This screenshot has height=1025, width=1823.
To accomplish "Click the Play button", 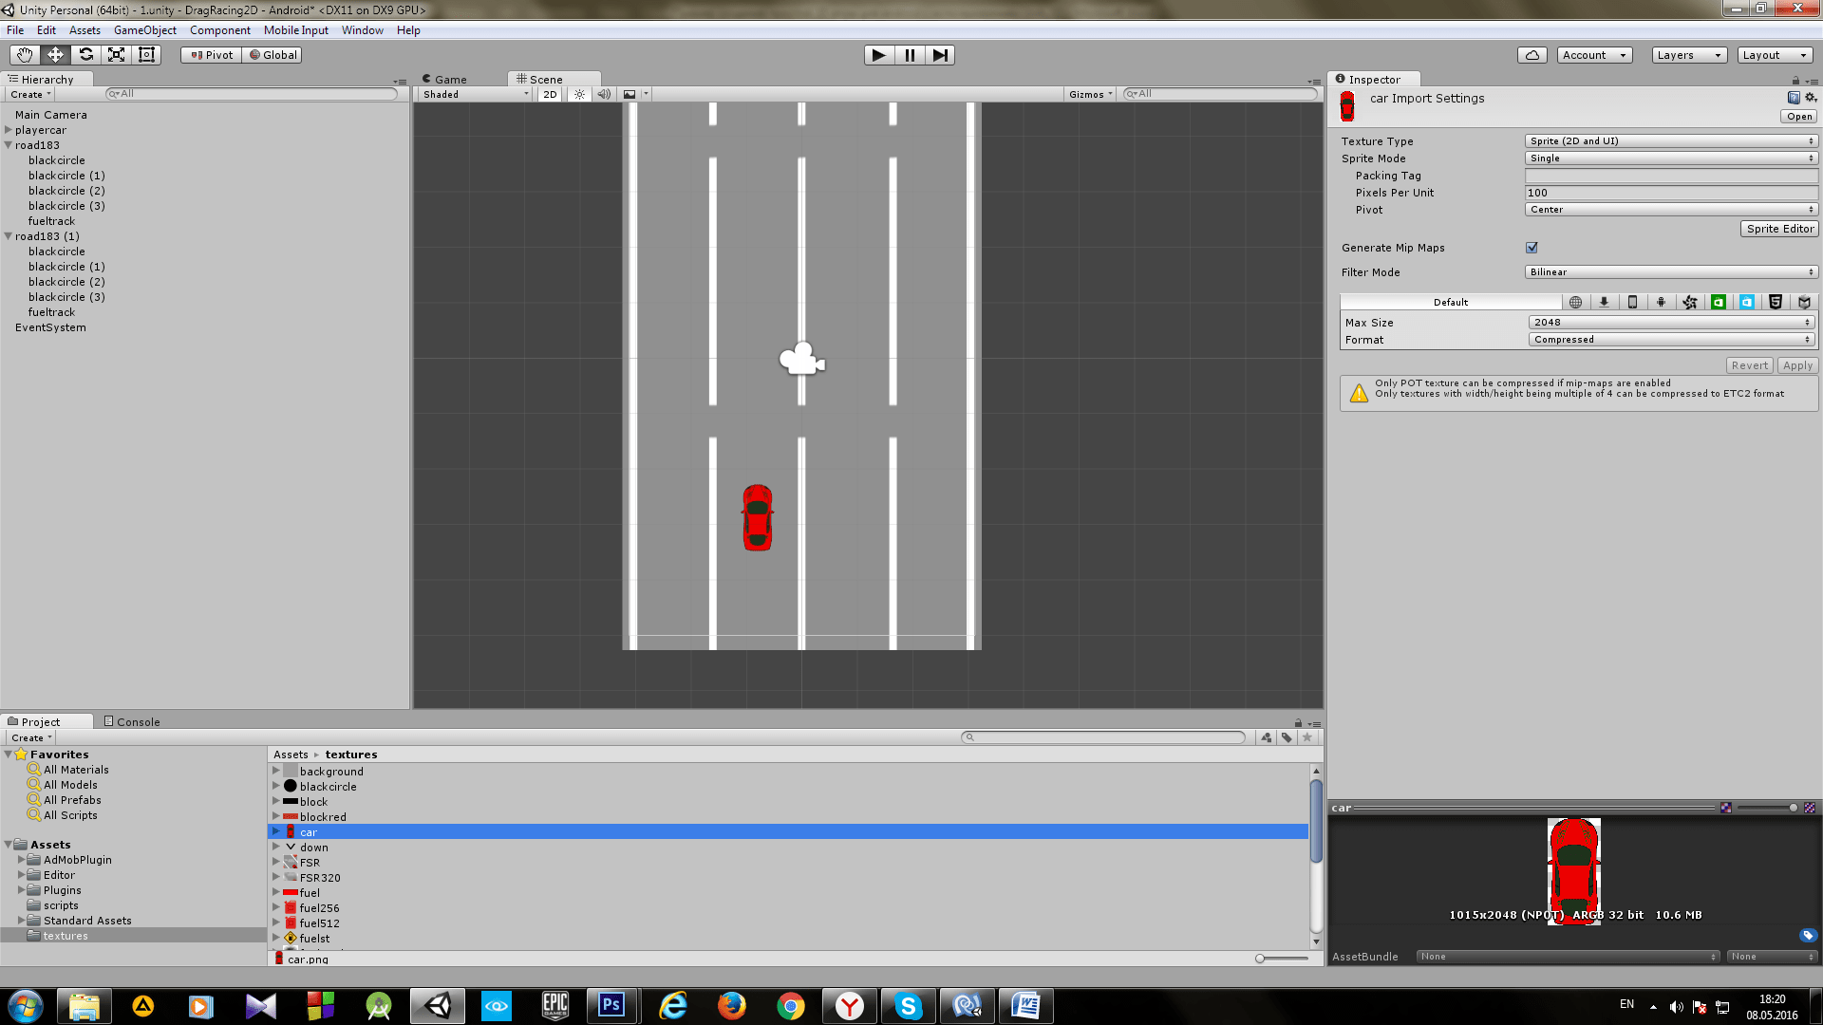I will [x=878, y=55].
